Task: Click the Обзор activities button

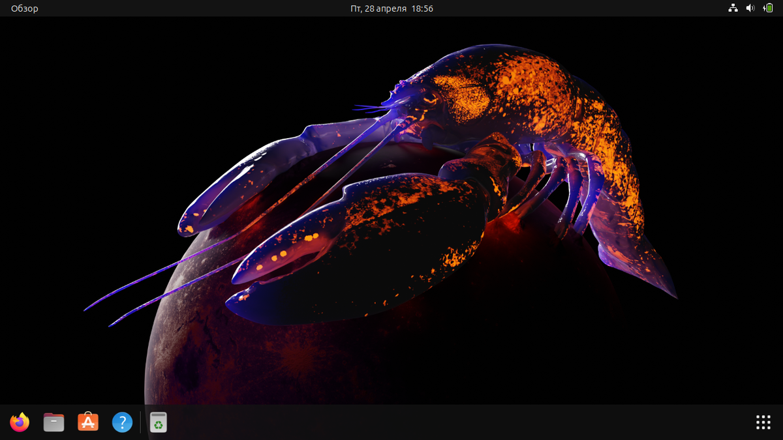Action: 25,8
